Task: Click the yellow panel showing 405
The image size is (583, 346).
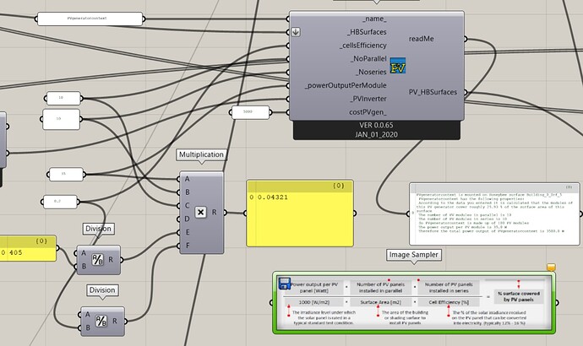Action: pyautogui.click(x=28, y=248)
